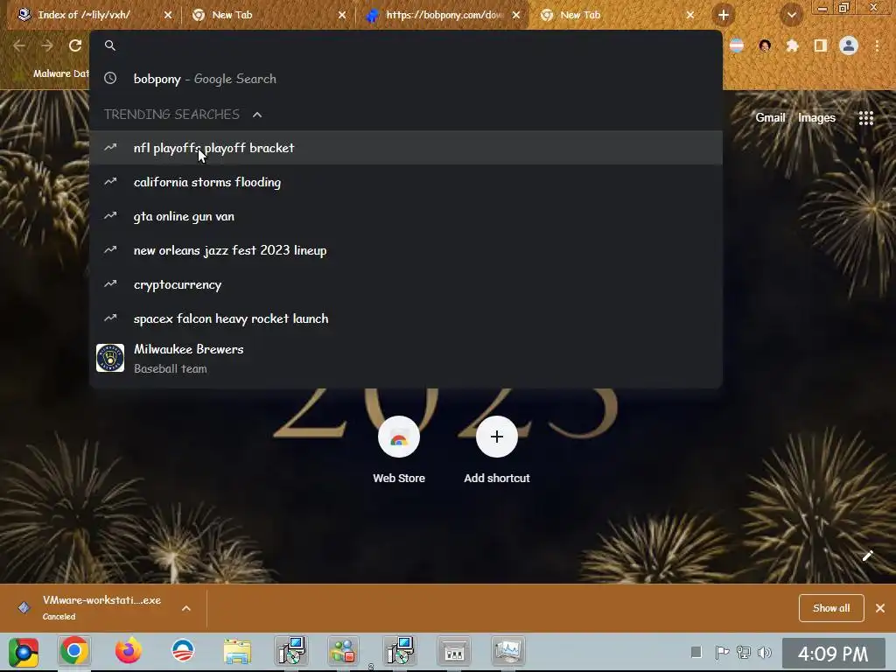The image size is (896, 672).
Task: Close the bobpony.com tab
Action: [516, 15]
